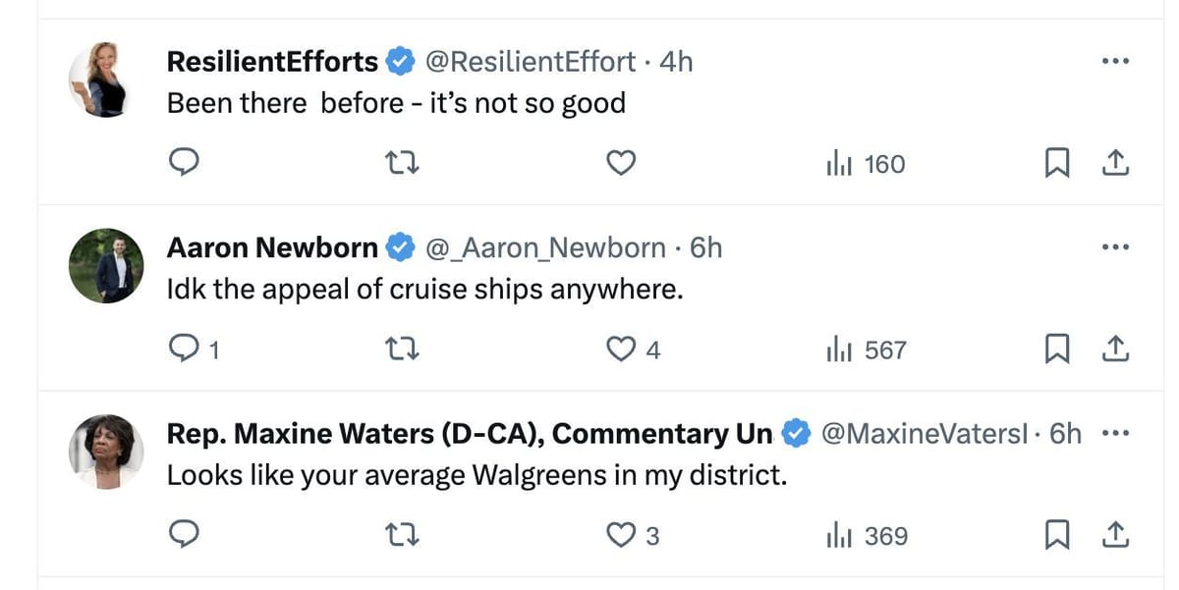Share Maxine Waters' tweet
The image size is (1179, 590).
pos(1115,535)
